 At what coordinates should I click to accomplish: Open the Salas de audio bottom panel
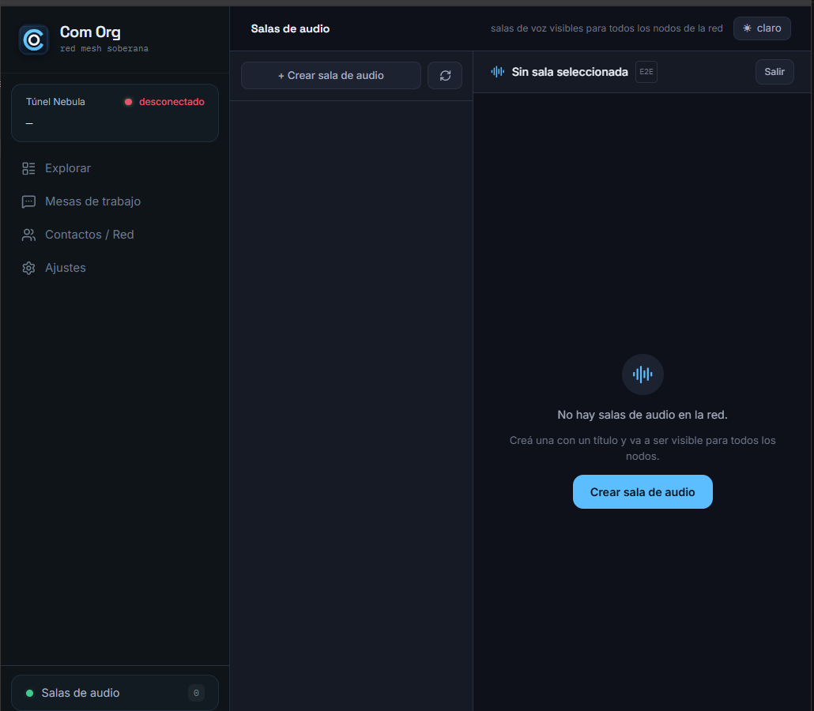point(115,693)
